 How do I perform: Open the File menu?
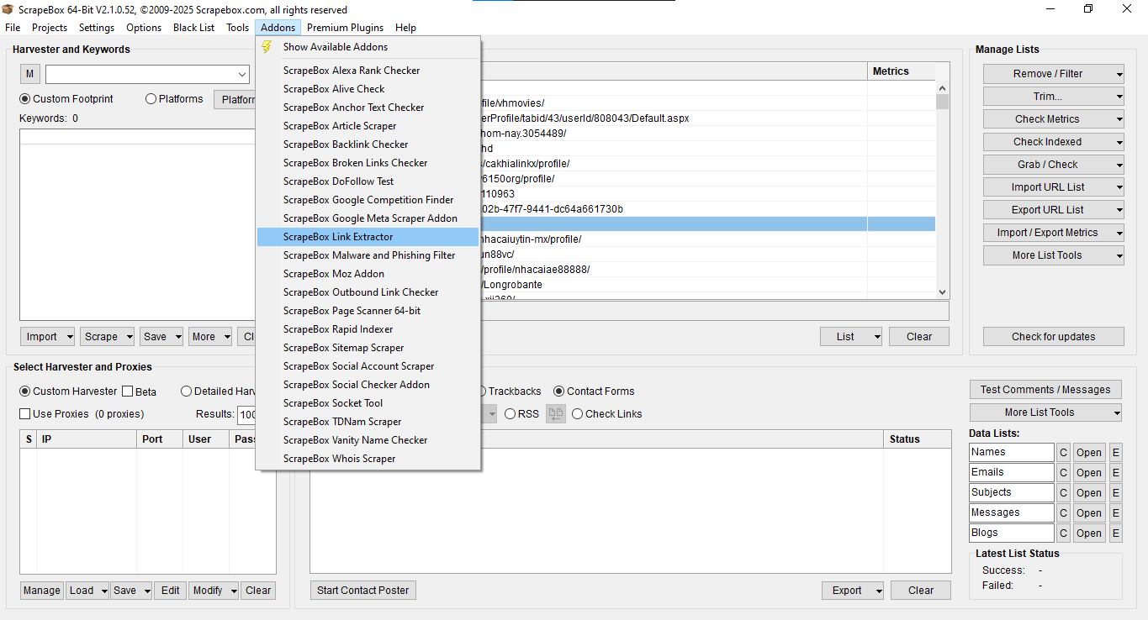tap(13, 28)
